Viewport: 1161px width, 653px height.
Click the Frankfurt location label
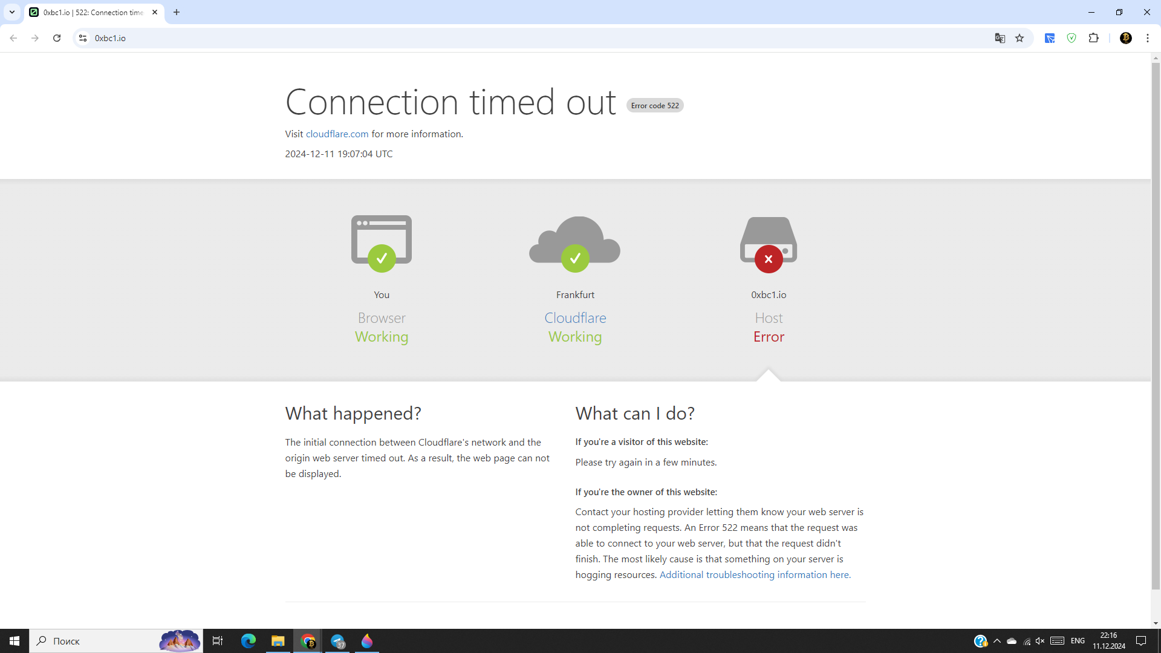point(575,294)
